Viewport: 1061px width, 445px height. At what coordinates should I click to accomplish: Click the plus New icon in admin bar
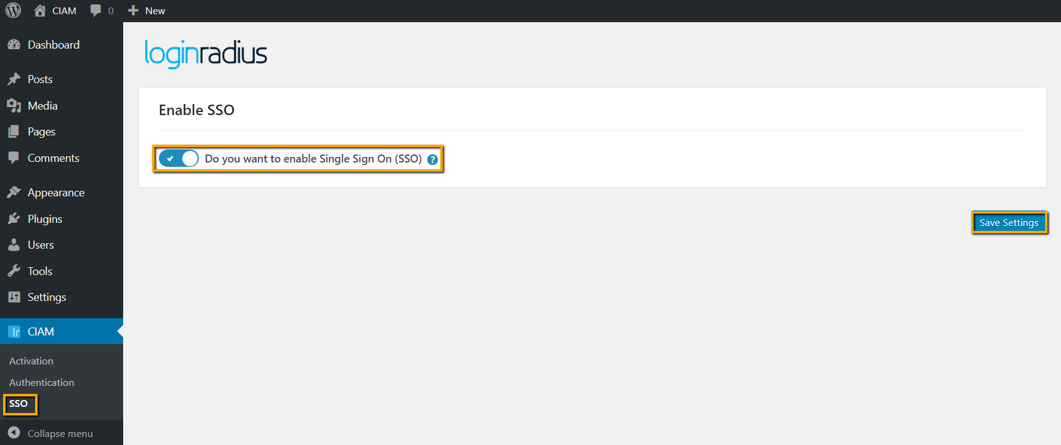point(133,10)
